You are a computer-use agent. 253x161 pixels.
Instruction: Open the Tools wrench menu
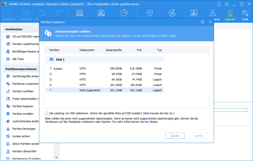click(x=245, y=15)
